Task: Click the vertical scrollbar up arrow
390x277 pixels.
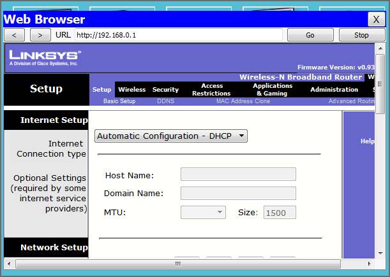Action: click(x=380, y=48)
